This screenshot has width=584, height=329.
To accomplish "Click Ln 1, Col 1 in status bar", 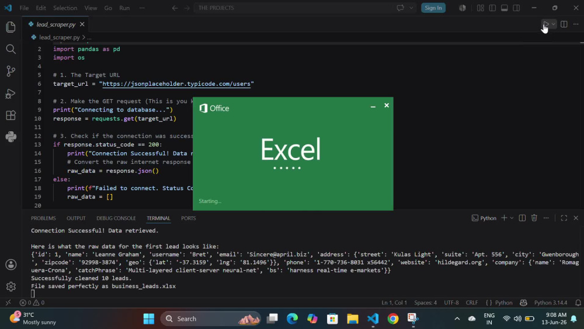I will click(394, 303).
